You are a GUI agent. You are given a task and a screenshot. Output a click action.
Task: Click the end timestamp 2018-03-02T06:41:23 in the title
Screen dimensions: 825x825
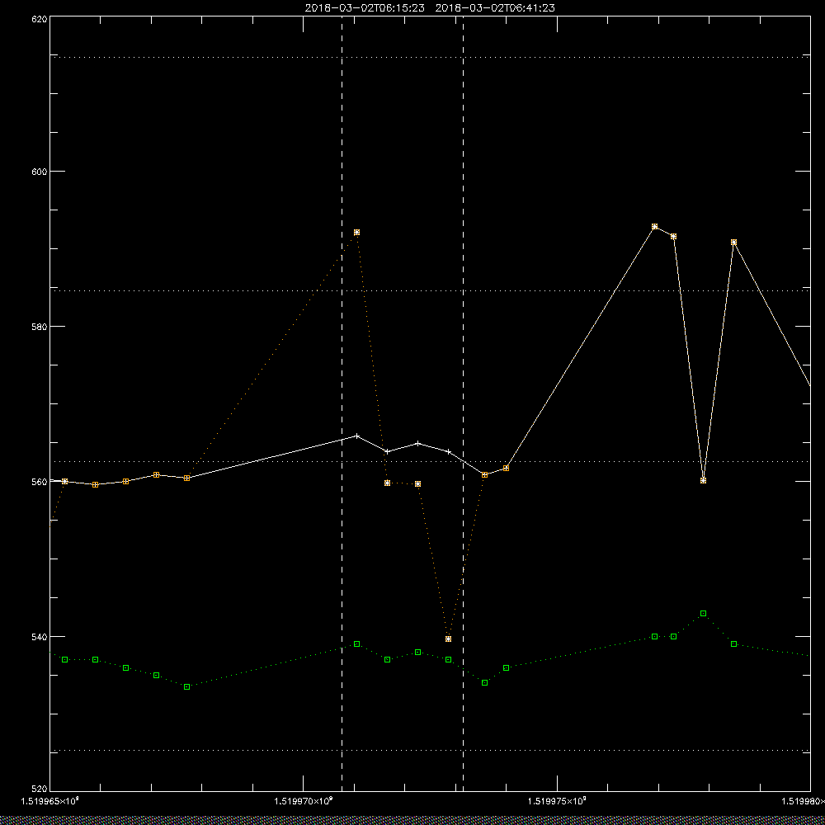pos(495,8)
